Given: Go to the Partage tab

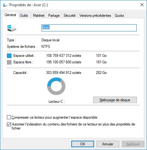Looking at the screenshot, I should 54,16.
